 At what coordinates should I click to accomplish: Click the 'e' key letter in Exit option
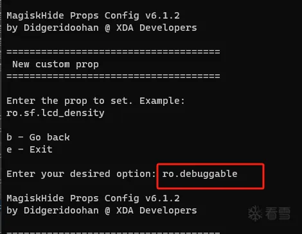[9, 150]
